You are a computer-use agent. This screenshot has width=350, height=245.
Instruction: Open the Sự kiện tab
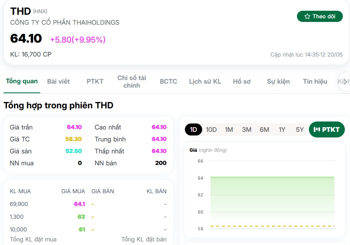point(278,81)
